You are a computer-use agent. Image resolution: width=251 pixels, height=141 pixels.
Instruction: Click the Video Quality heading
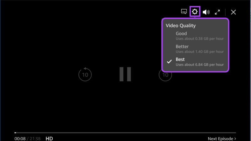click(x=181, y=25)
